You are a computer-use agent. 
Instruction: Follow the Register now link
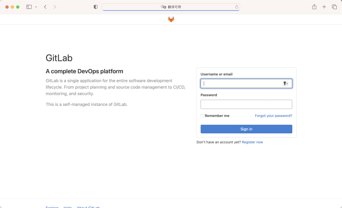pos(252,142)
